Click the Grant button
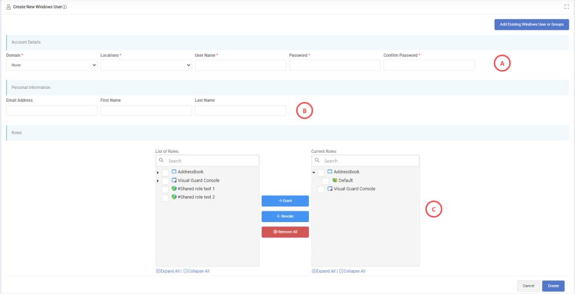 point(285,201)
